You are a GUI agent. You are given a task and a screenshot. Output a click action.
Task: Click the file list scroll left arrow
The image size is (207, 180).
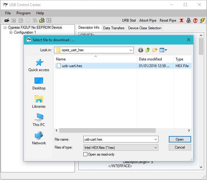tap(56, 130)
